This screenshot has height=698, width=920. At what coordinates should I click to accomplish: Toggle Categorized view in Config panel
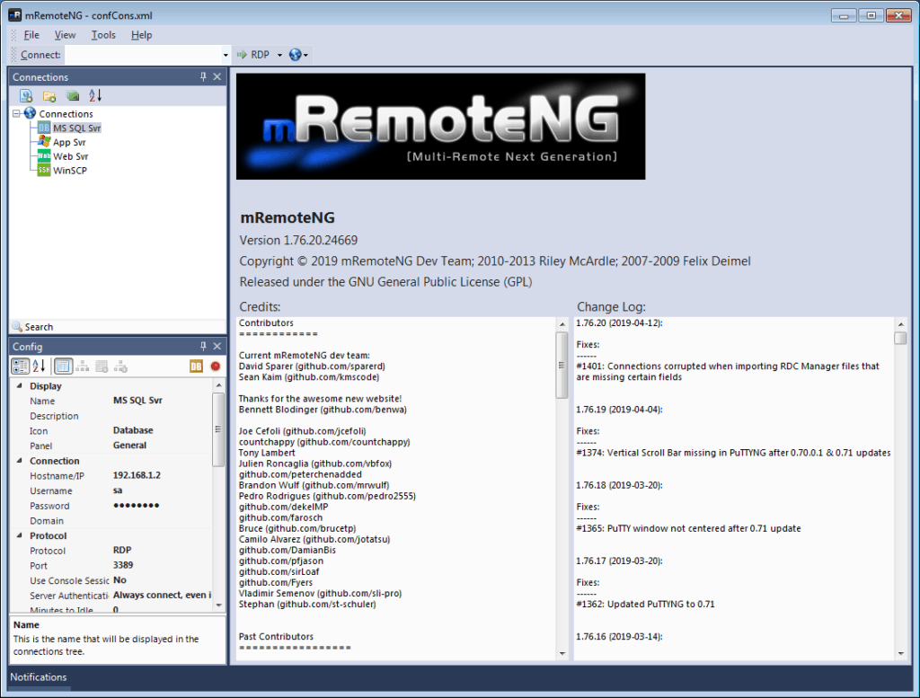[x=20, y=366]
